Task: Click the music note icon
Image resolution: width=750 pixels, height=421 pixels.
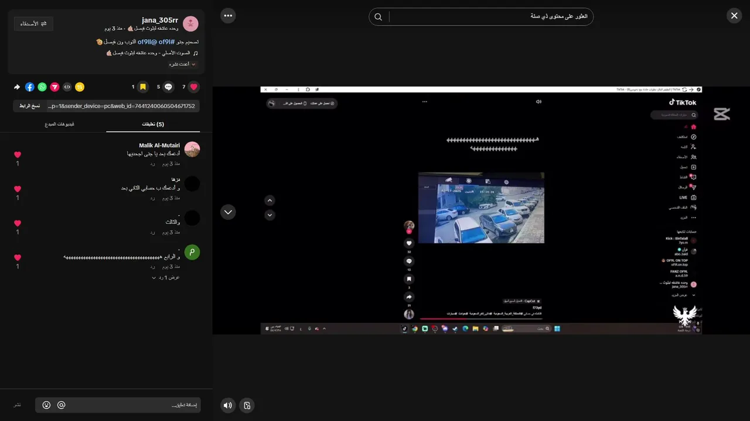Action: (196, 53)
